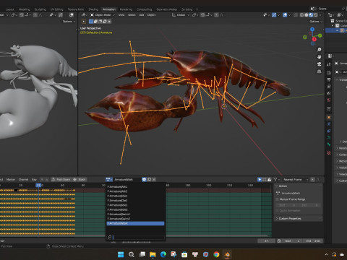This screenshot has width=347, height=260.
Task: Switch to the Animation workspace tab
Action: coord(109,9)
